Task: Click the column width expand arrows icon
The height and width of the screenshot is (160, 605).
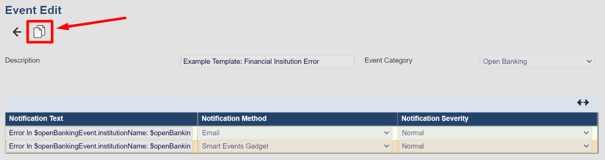Action: (583, 102)
